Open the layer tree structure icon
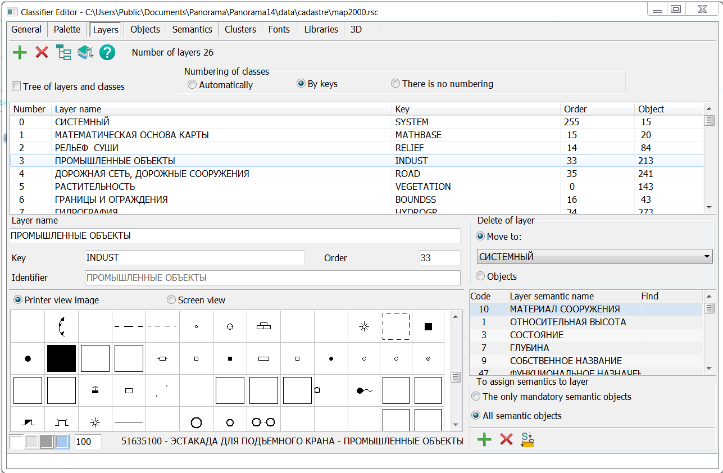The height and width of the screenshot is (473, 723). pos(63,53)
